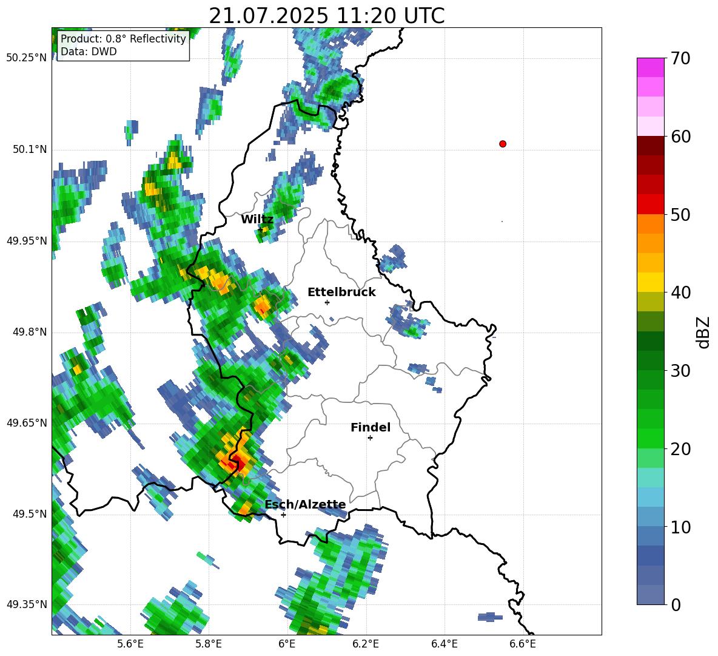Screen dimensions: 718x656
Task: Click latitude label 49.35°N
Action: pos(27,604)
